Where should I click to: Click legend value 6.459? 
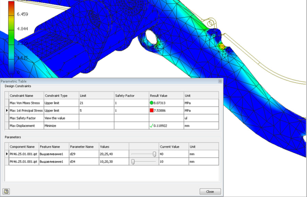(x=23, y=14)
